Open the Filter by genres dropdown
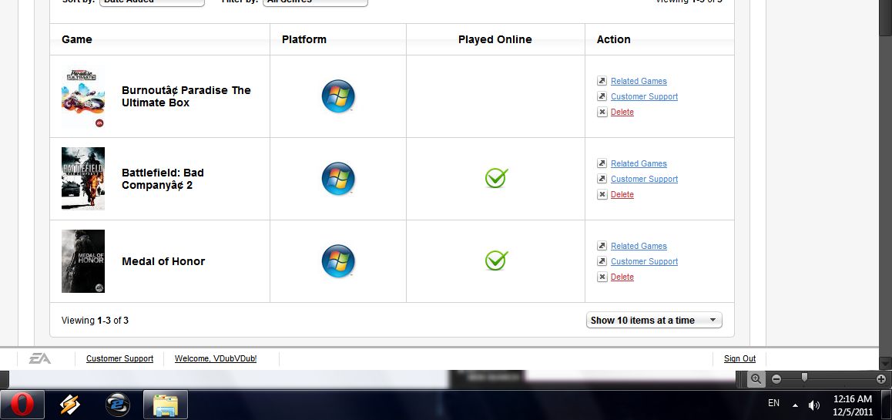The image size is (892, 420). point(315,2)
